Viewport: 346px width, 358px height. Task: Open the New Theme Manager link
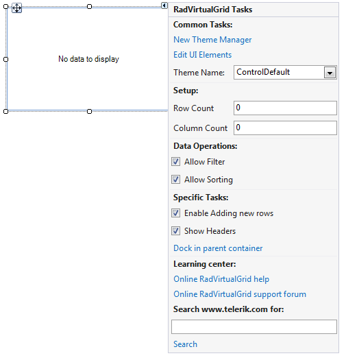[x=212, y=40]
